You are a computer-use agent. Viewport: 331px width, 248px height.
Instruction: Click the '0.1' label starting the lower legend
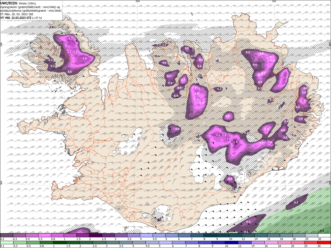(x=2, y=246)
